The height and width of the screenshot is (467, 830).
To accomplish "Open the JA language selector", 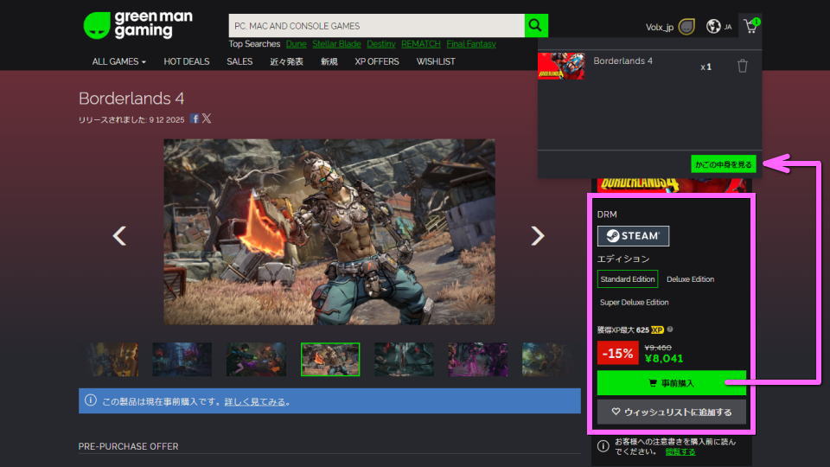I will coord(728,27).
